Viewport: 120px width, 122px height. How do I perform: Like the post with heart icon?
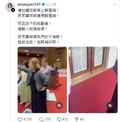click(x=20, y=119)
